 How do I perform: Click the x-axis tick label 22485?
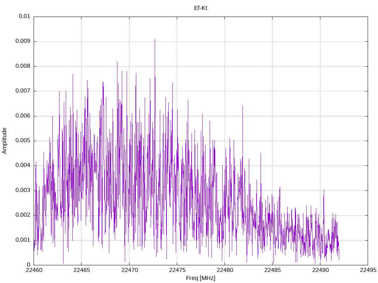273,270
